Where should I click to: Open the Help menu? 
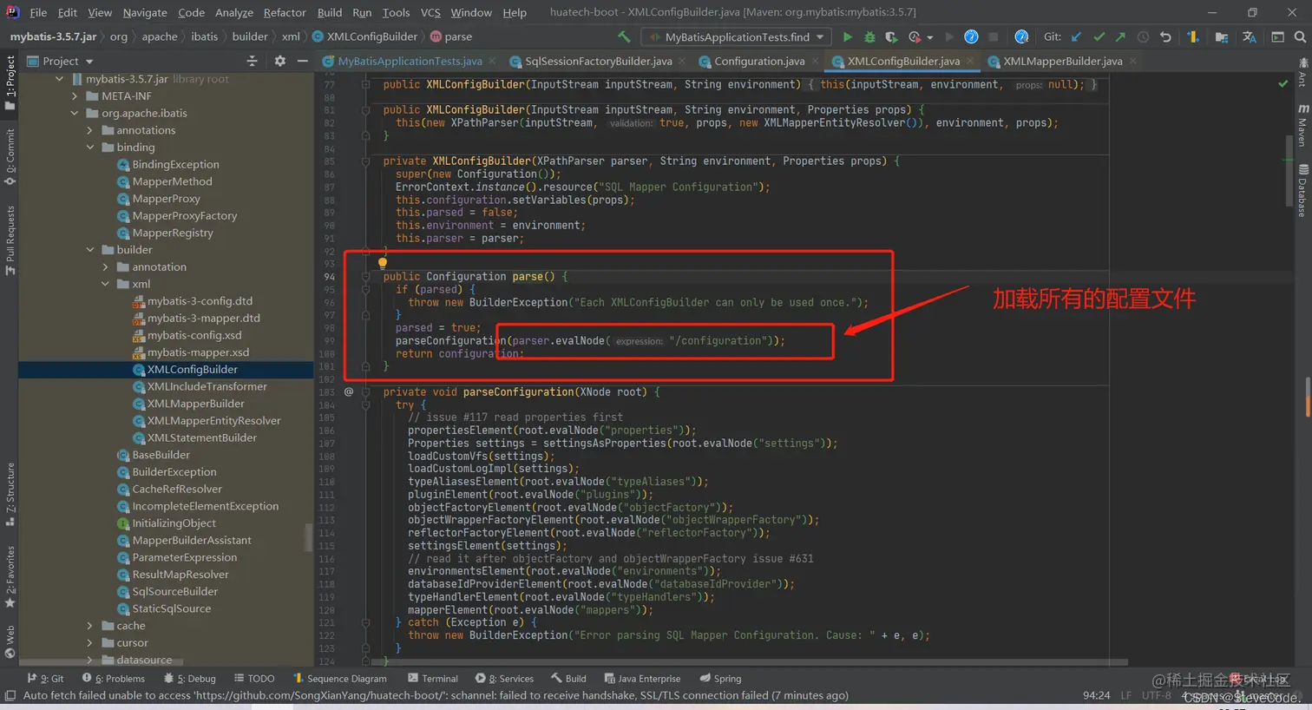[x=515, y=12]
